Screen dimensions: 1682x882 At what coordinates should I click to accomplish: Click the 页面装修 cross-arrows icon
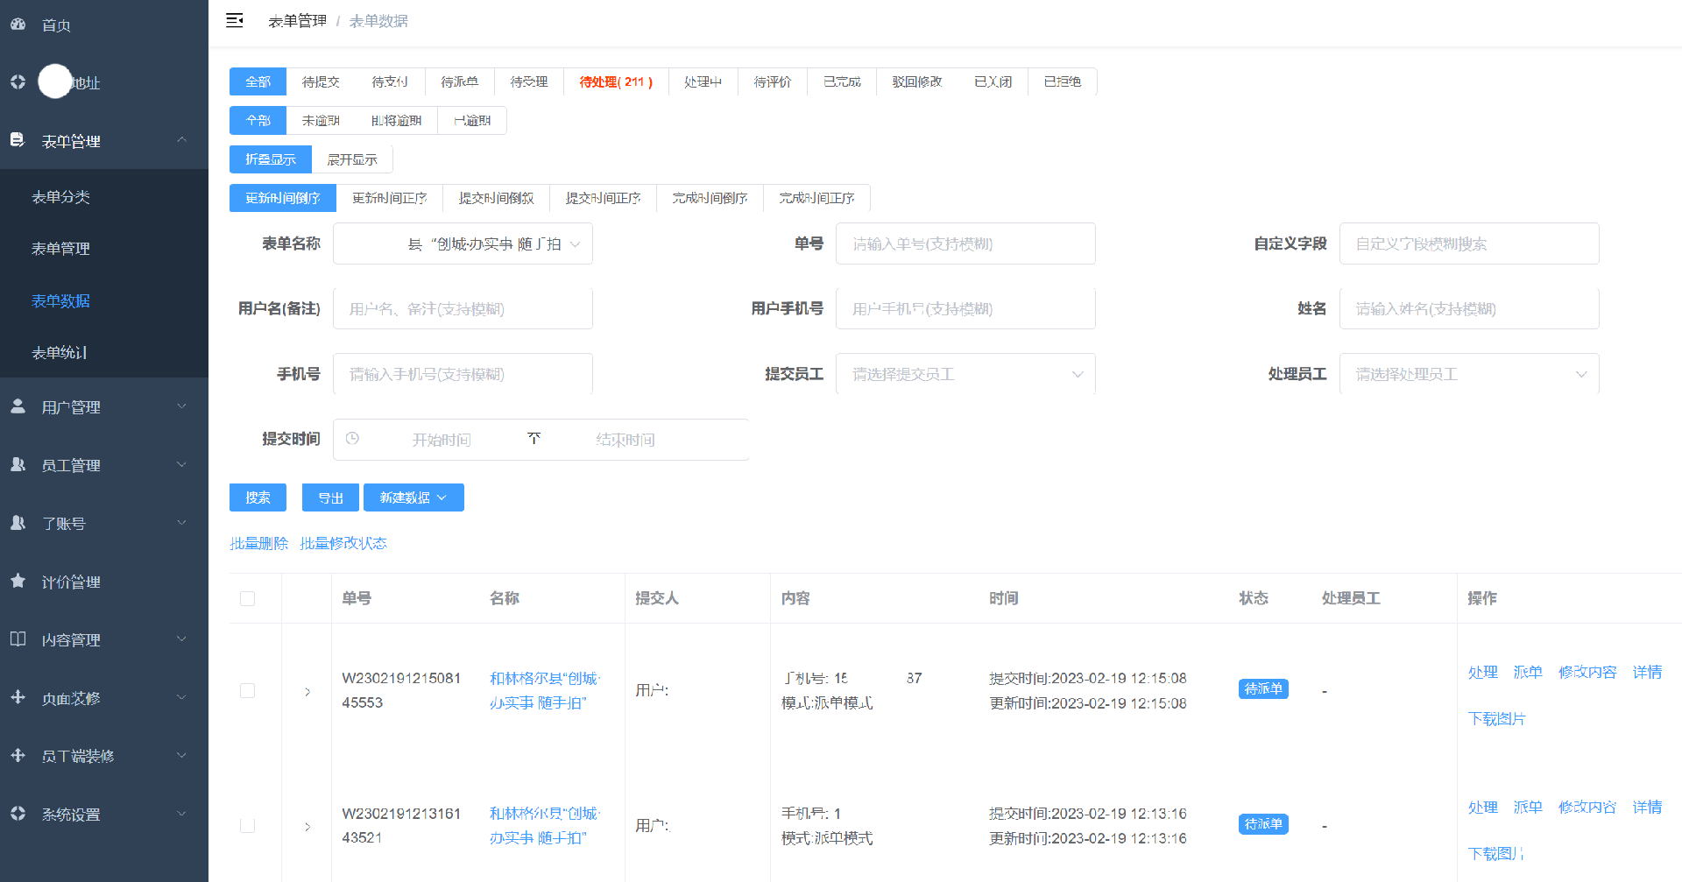18,697
